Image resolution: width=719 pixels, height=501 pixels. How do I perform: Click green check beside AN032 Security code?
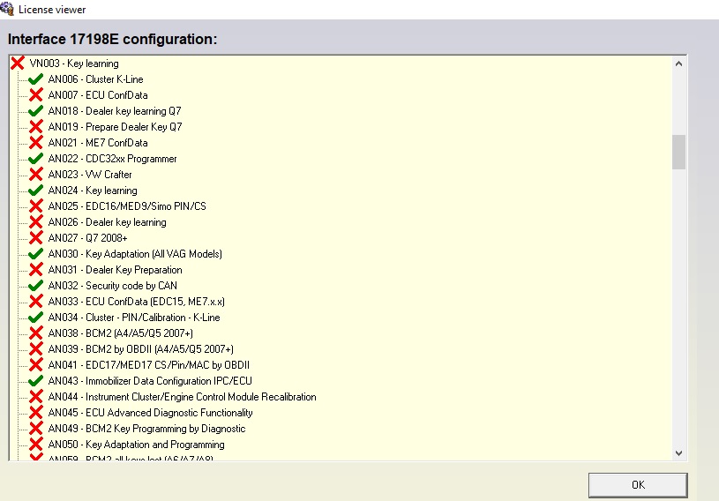click(36, 286)
